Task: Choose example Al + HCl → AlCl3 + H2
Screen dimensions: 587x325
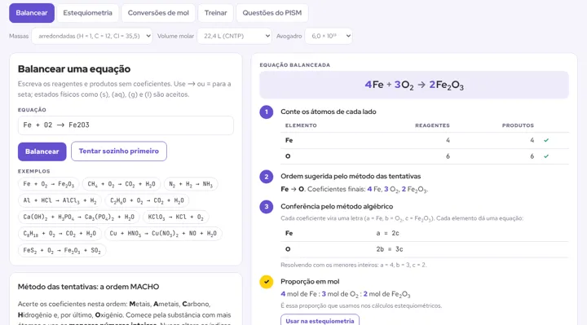Action: coord(60,200)
